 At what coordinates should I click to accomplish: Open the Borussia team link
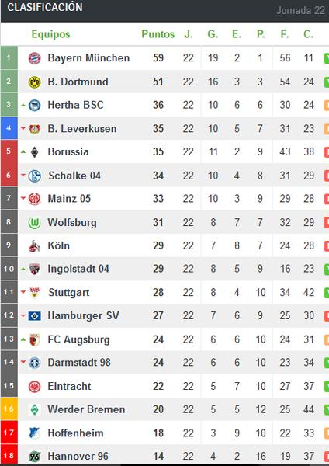(68, 152)
